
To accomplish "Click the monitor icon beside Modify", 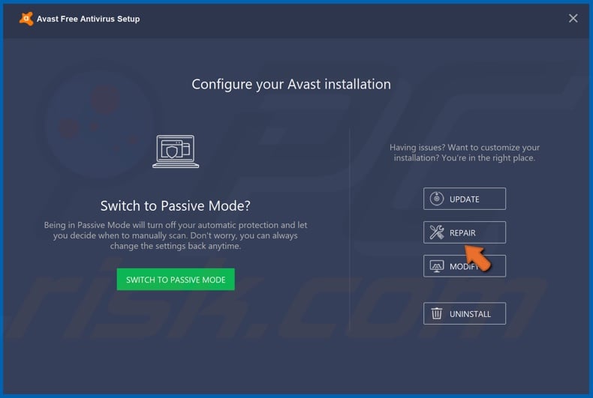I will (x=436, y=266).
